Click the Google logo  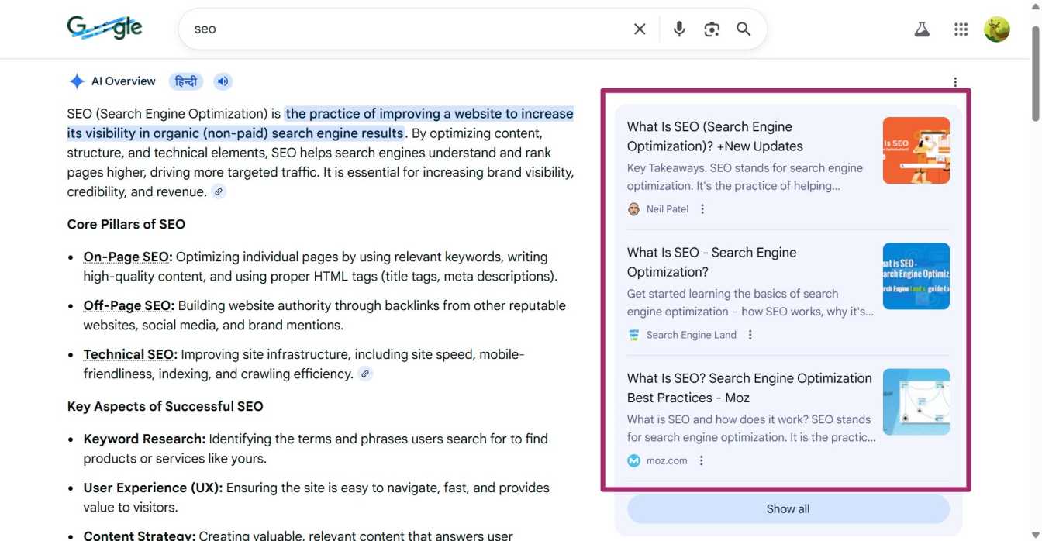pyautogui.click(x=104, y=27)
